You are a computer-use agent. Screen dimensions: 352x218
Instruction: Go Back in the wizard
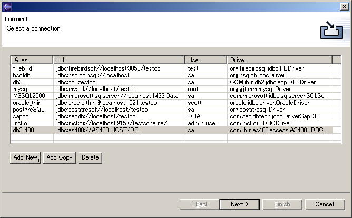coord(199,204)
